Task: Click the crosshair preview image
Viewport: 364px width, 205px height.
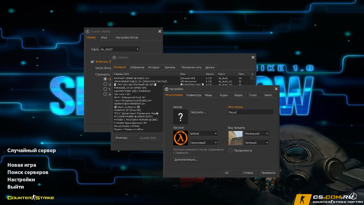Action: (x=235, y=138)
